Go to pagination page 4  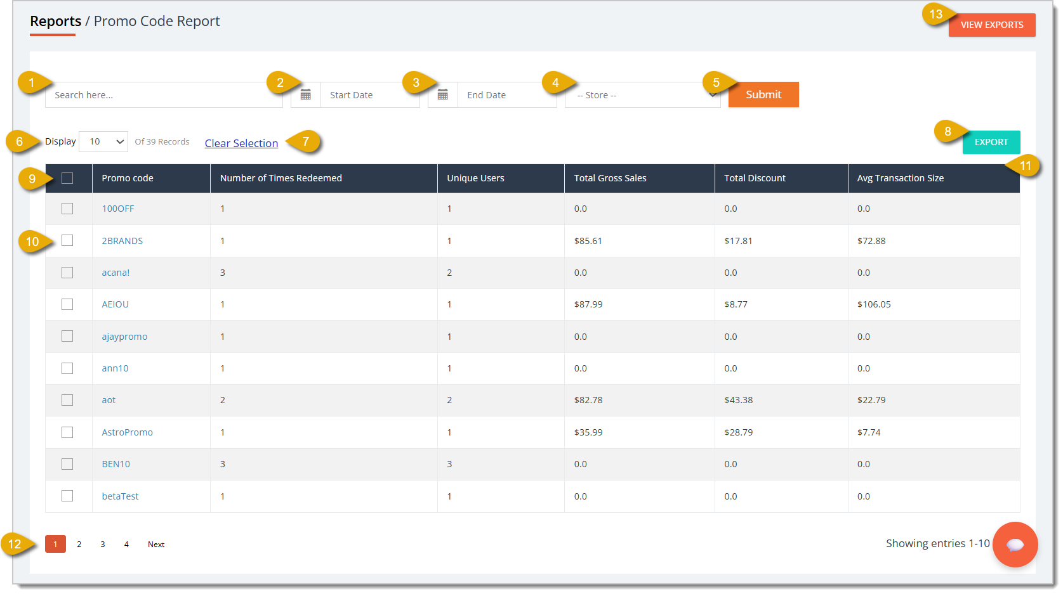click(126, 544)
